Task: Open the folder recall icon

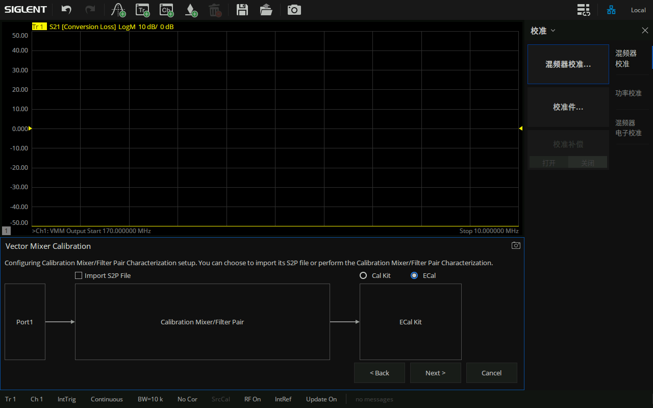Action: point(266,10)
